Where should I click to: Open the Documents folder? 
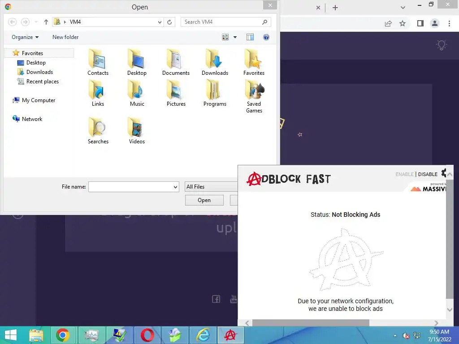coord(176,62)
